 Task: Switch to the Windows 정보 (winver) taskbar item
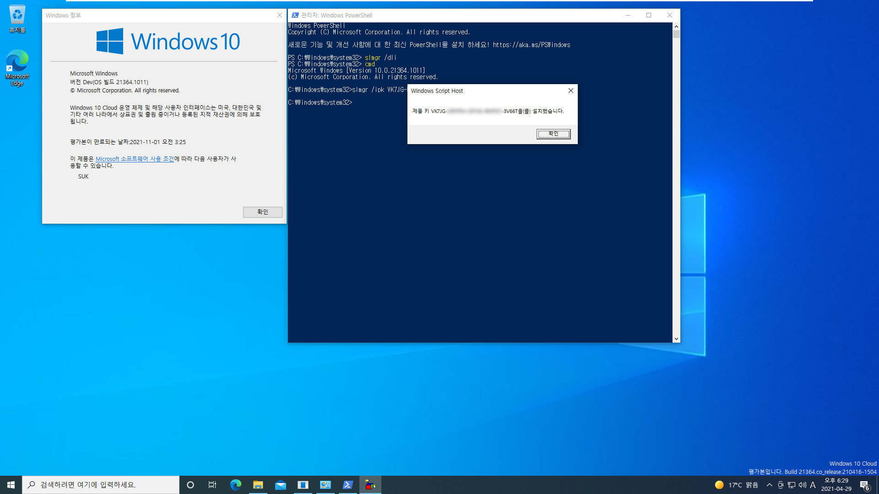303,485
